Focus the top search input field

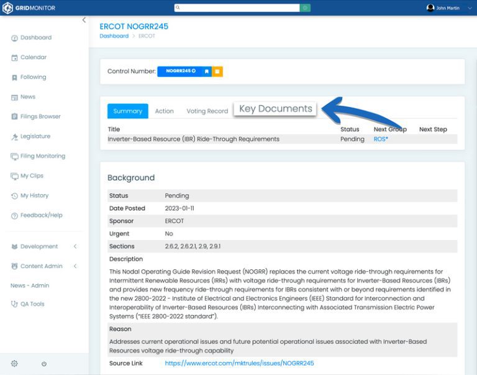237,7
